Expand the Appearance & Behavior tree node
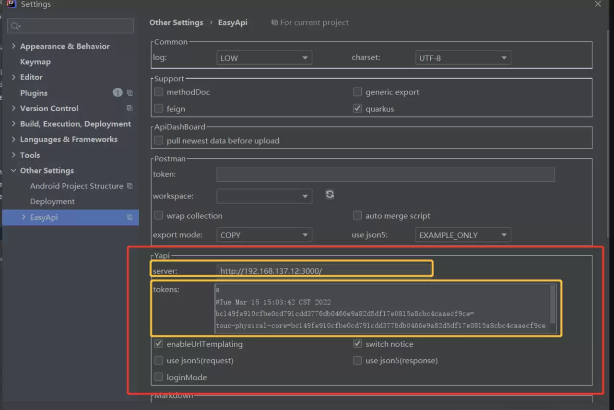The height and width of the screenshot is (410, 614). coord(14,46)
